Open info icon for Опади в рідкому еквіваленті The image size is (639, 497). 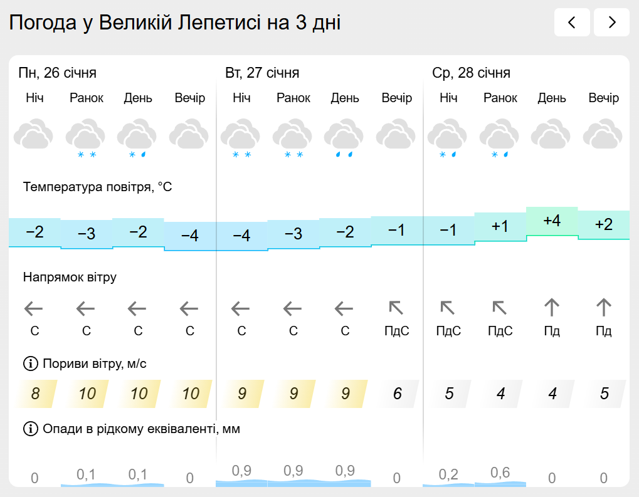pyautogui.click(x=29, y=429)
